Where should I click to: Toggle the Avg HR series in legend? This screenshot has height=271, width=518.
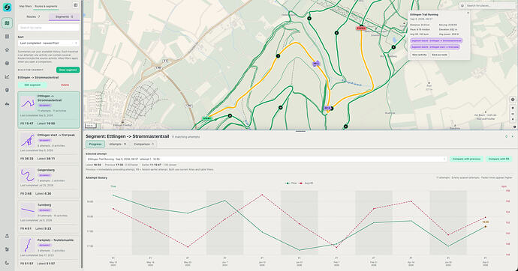point(306,183)
